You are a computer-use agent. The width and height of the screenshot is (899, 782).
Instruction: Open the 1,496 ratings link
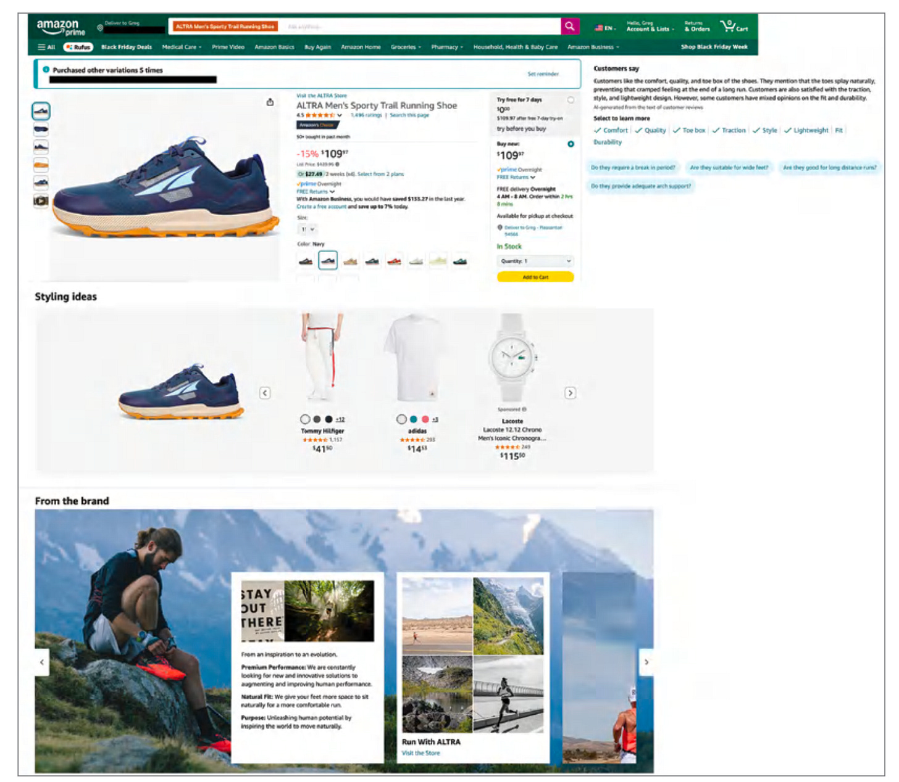(x=366, y=115)
